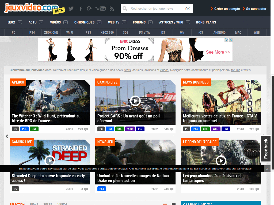Dismiss the cookie notice with X
This screenshot has height=205, width=274.
(x=267, y=169)
